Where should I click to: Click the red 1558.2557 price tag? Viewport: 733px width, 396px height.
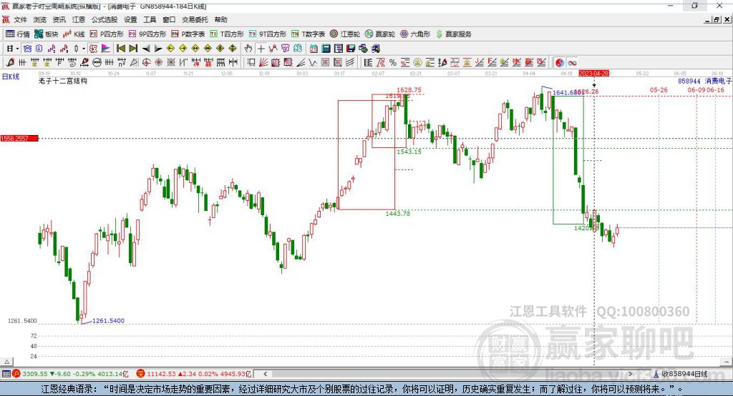[x=19, y=138]
